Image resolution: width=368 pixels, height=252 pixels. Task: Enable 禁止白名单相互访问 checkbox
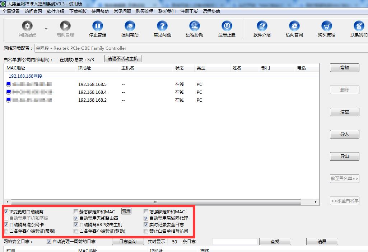coord(146,231)
